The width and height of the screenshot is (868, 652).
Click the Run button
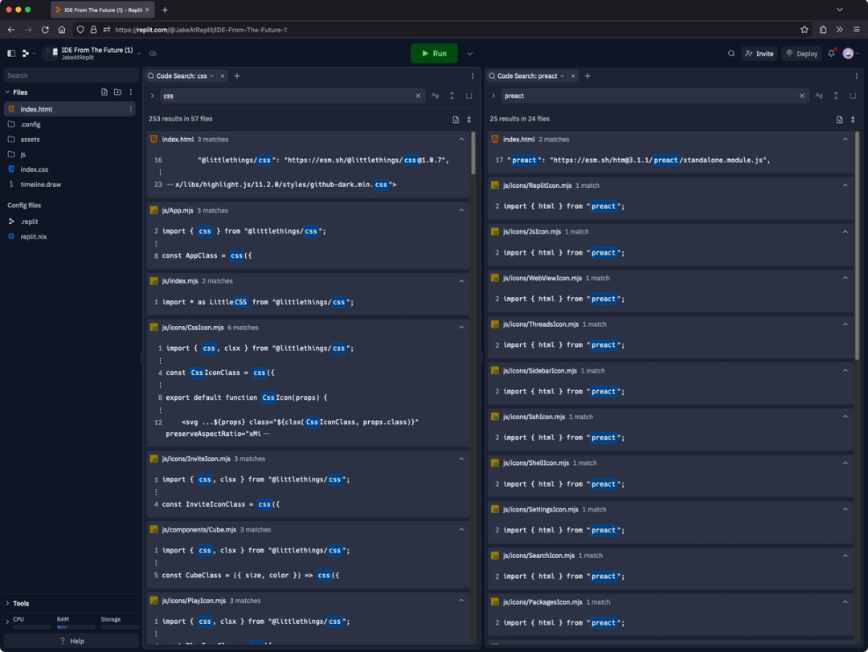(433, 53)
